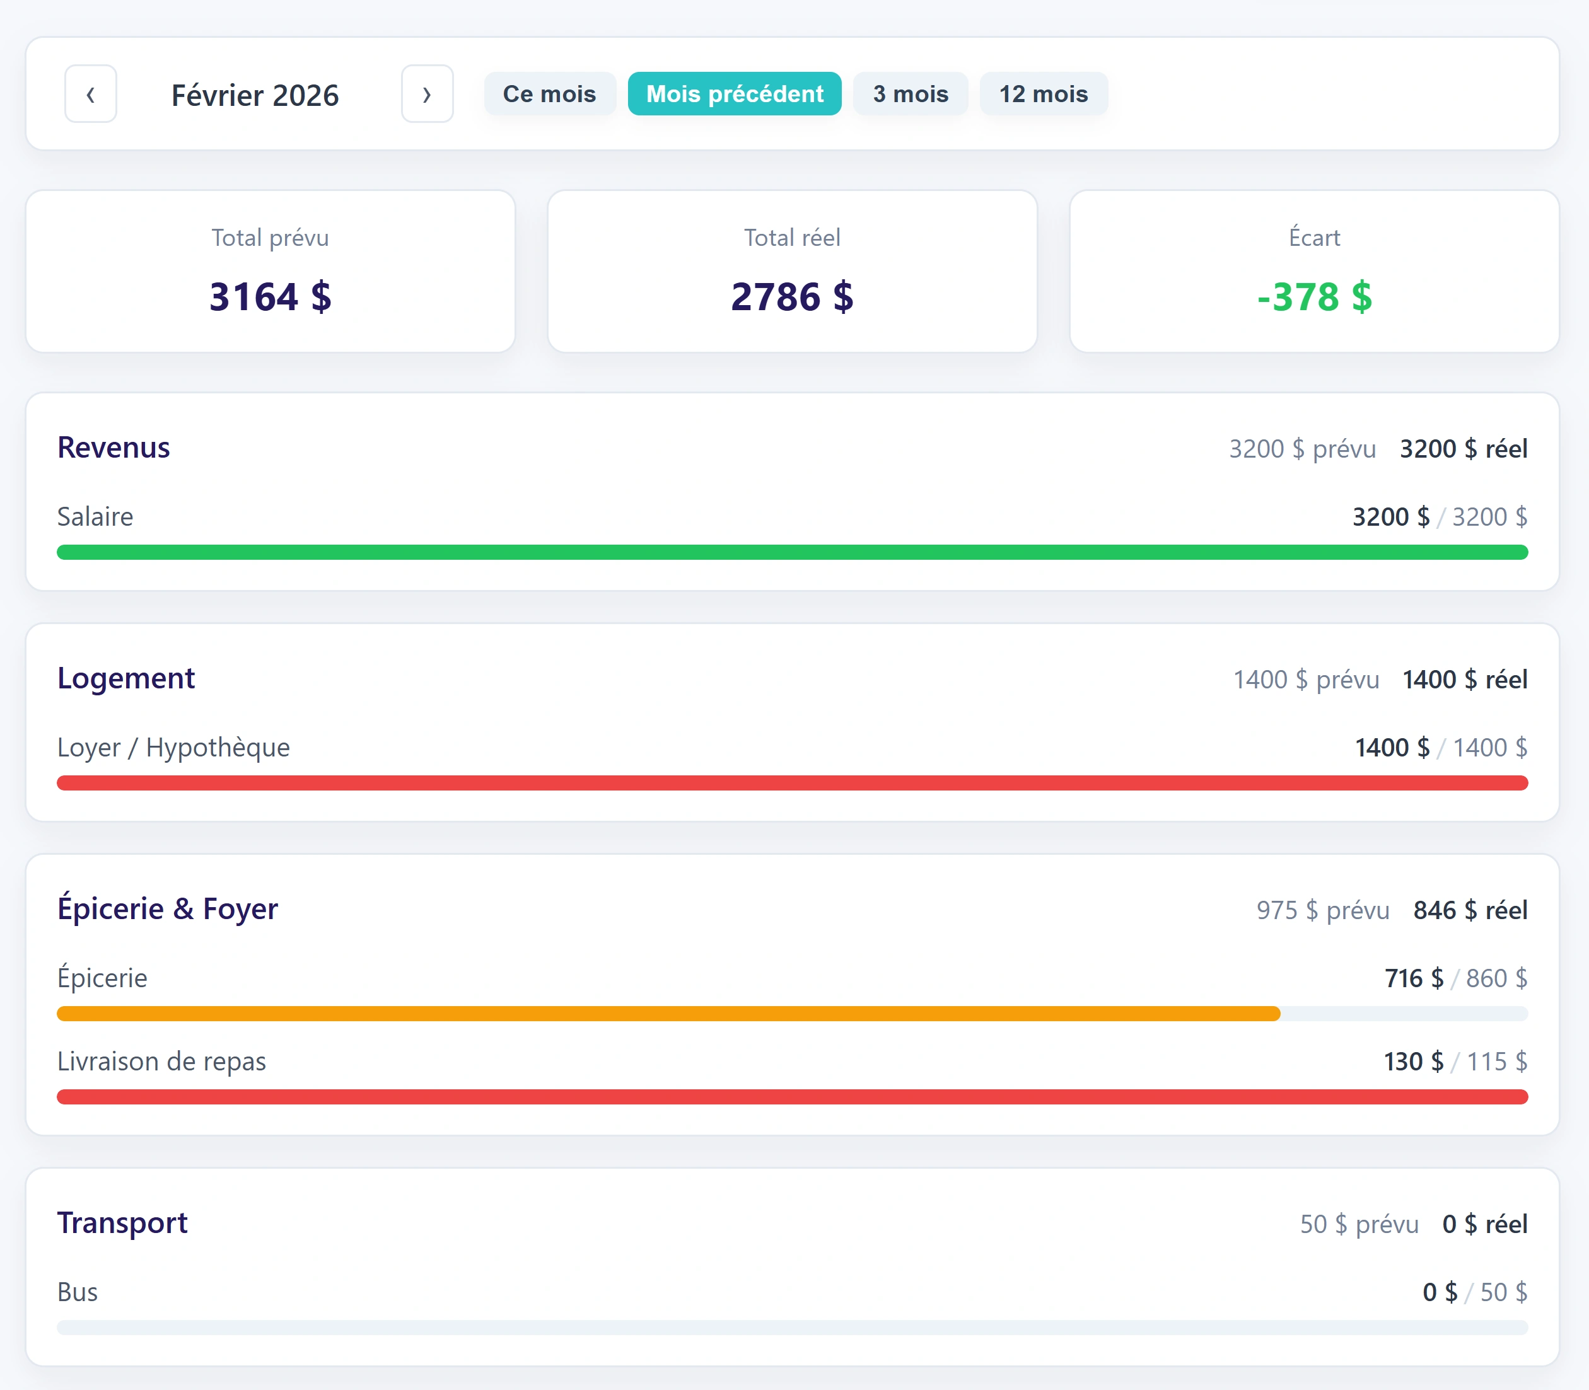This screenshot has width=1589, height=1390.
Task: Select the 'Ce mois' period filter
Action: pyautogui.click(x=549, y=93)
